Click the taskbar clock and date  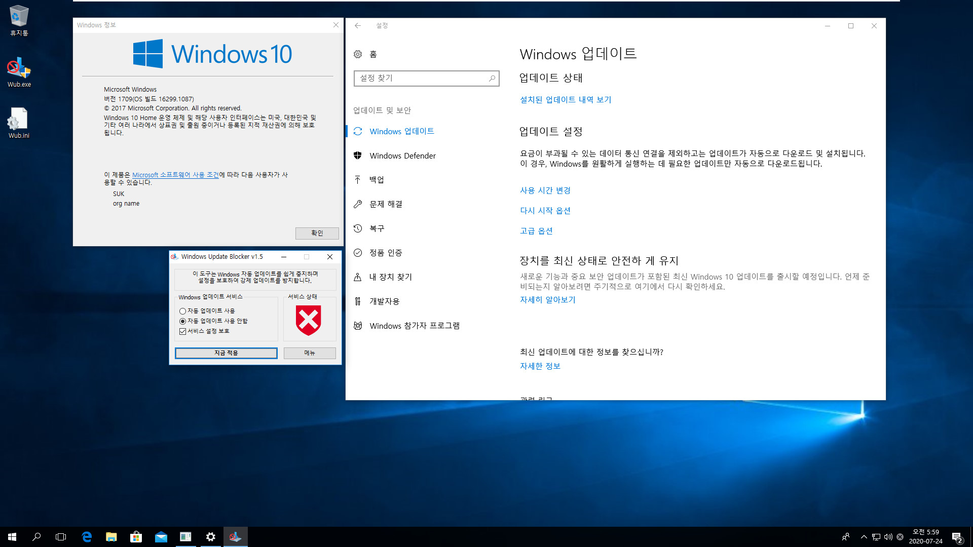coord(925,537)
